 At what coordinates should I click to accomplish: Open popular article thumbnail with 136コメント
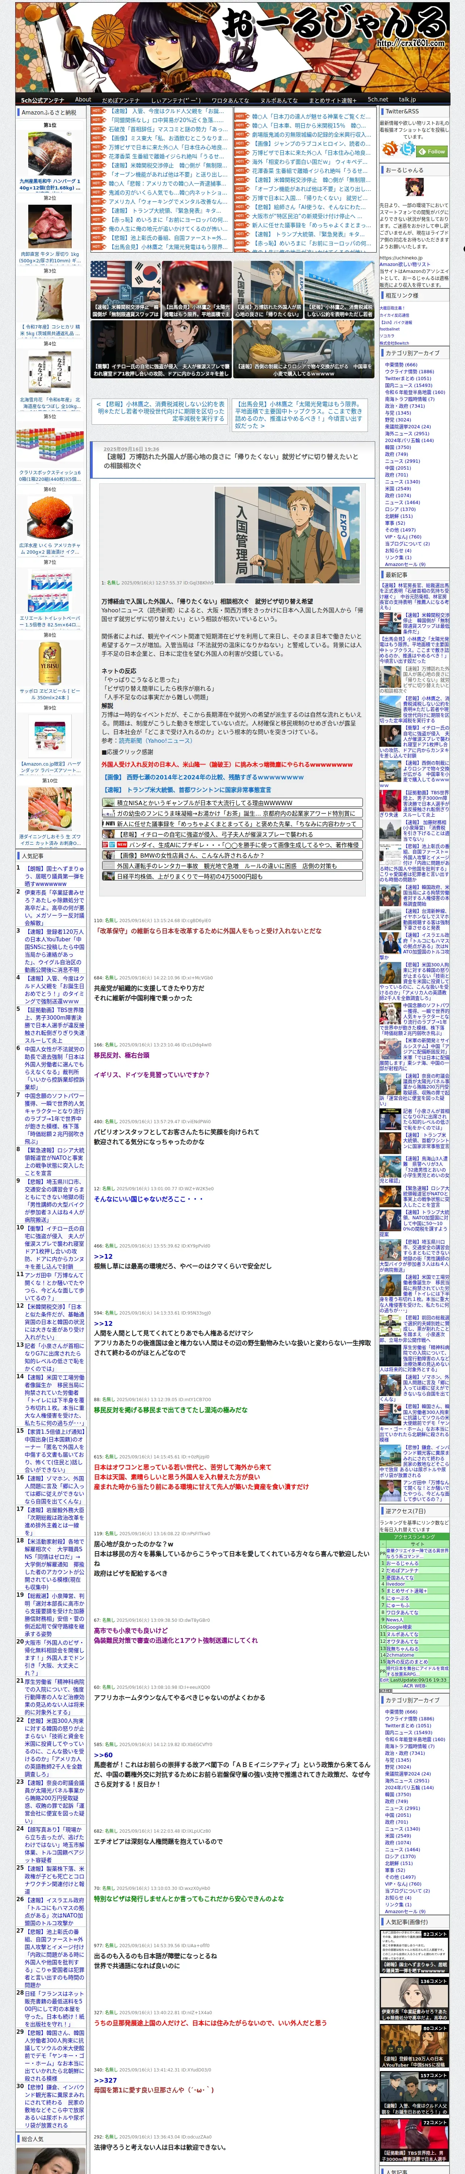click(414, 1999)
